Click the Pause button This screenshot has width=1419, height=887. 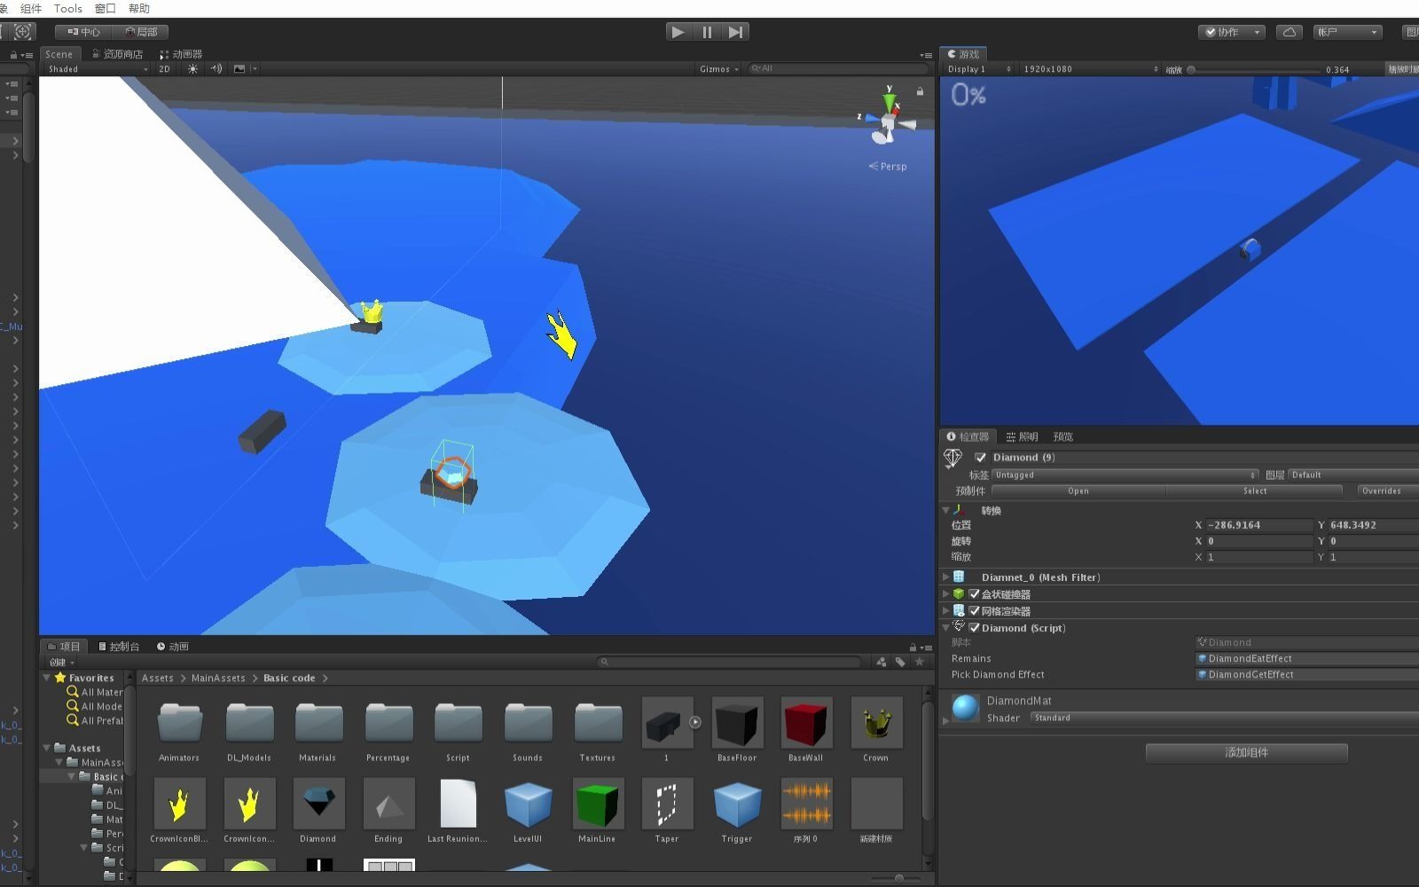(x=706, y=31)
